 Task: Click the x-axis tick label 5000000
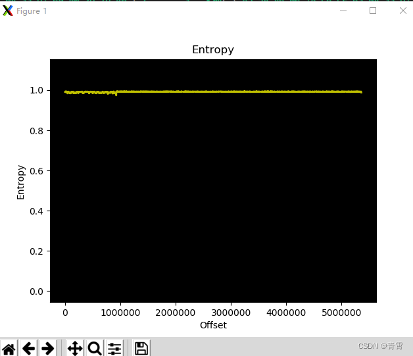pos(341,313)
